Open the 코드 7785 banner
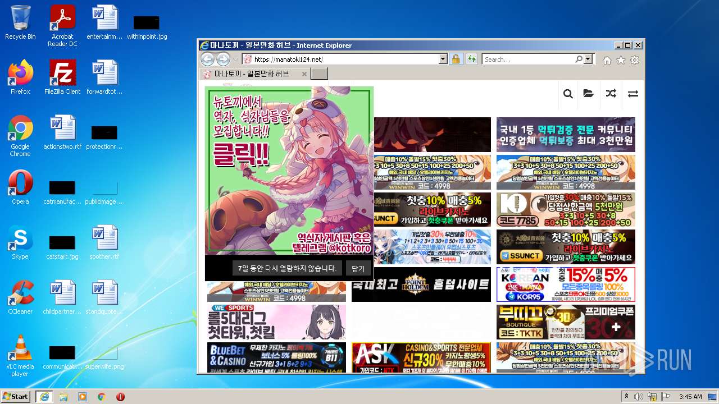Viewport: 719px width, 404px height. (x=566, y=209)
